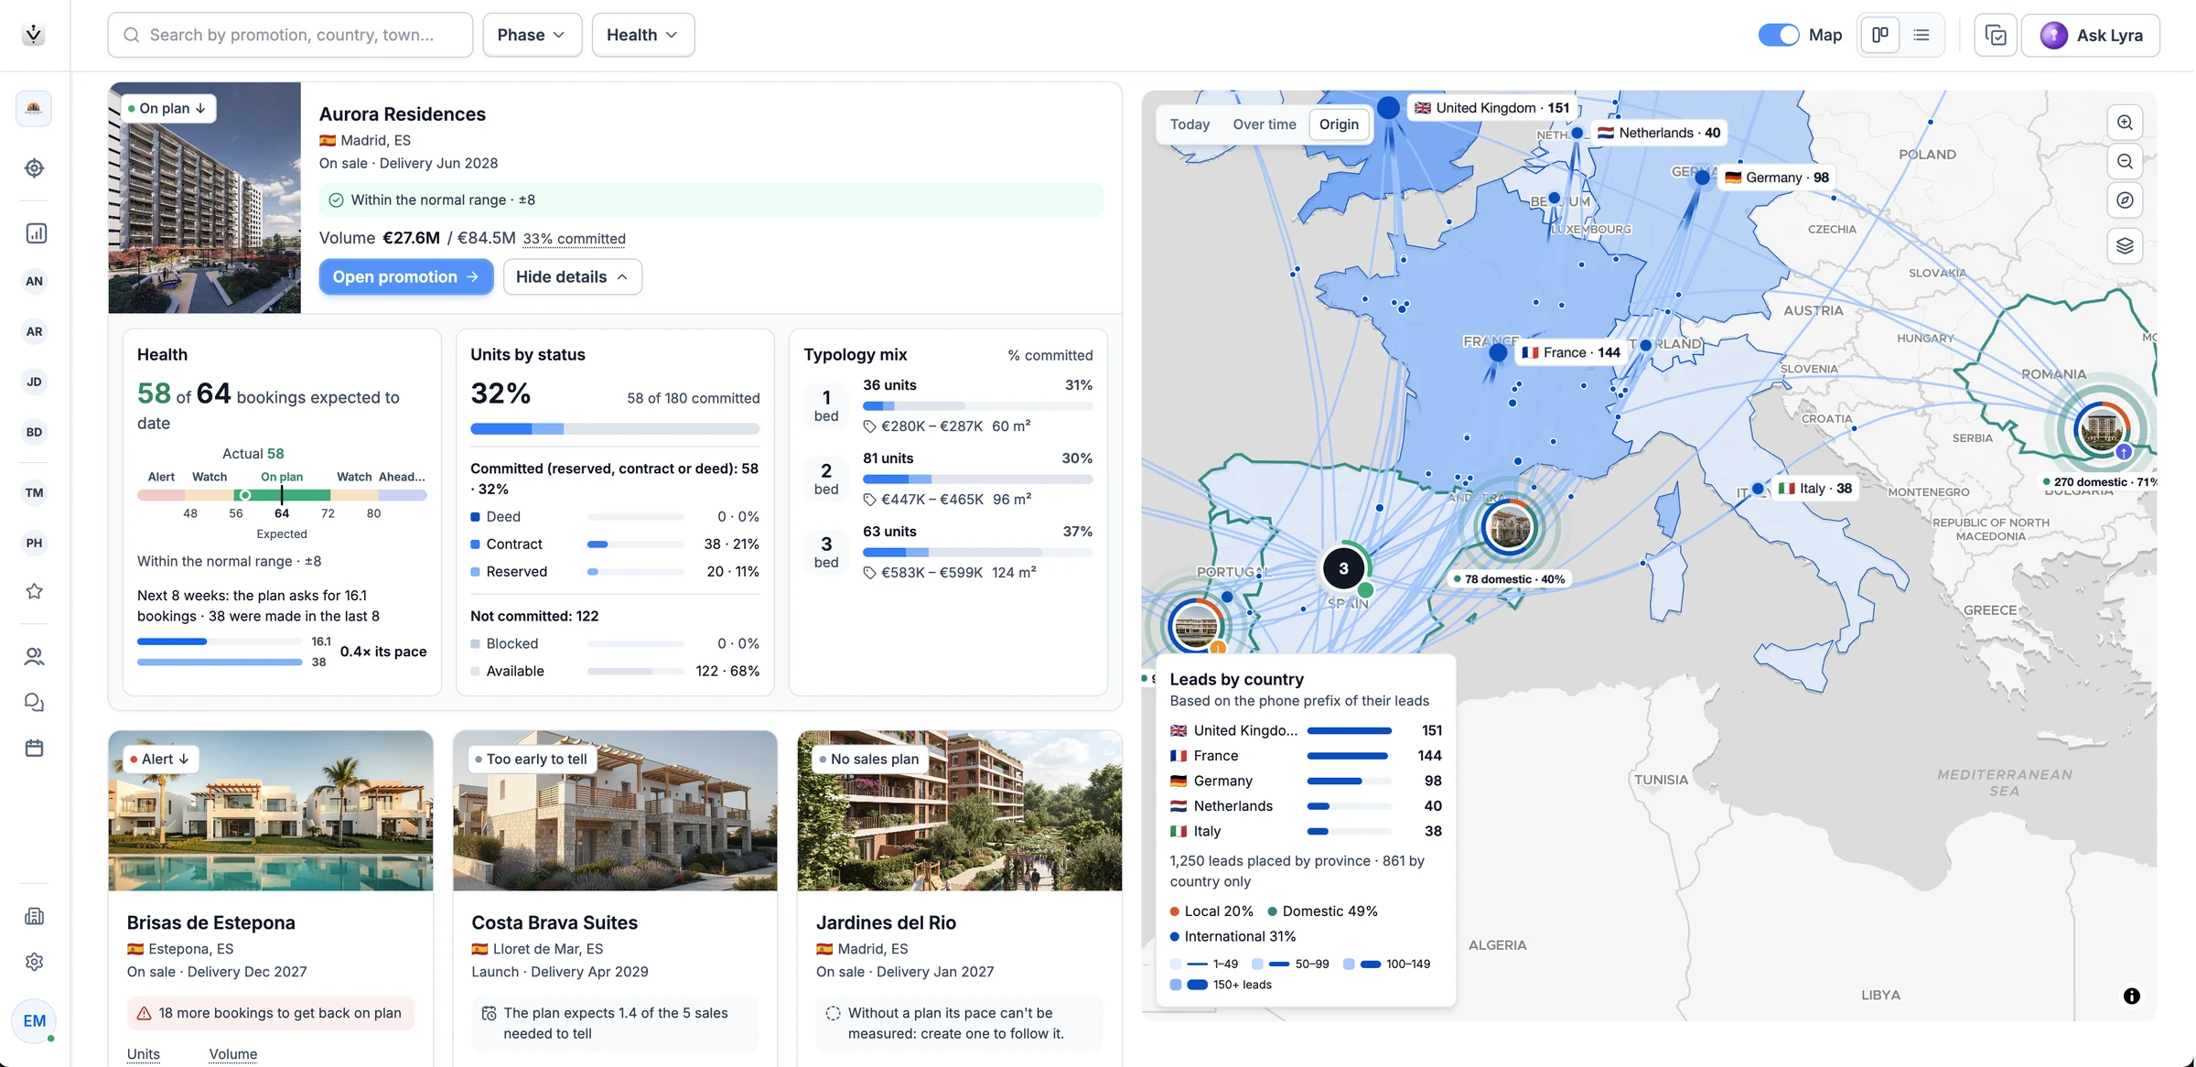Zoom in on the map
2196x1067 pixels.
pos(2125,123)
